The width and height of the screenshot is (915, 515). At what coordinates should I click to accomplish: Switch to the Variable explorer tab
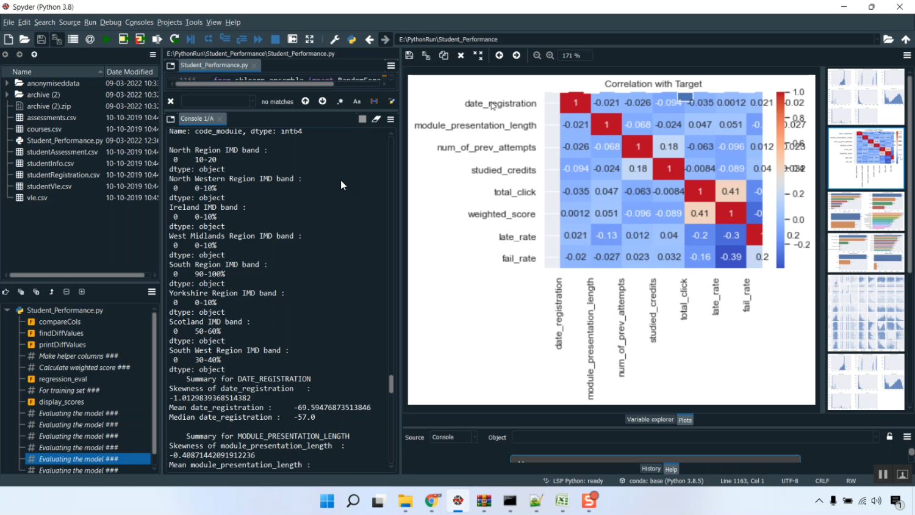pos(650,420)
